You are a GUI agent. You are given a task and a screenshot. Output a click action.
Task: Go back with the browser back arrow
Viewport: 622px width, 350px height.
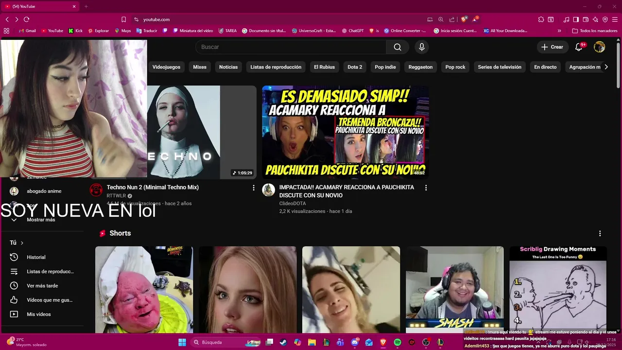[x=7, y=19]
